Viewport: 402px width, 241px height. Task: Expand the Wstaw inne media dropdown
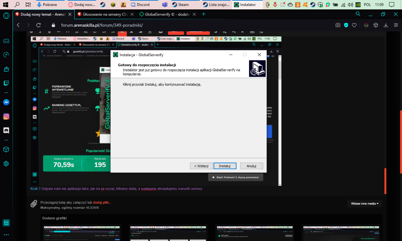[364, 204]
